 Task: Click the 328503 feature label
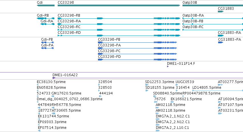tap(105, 88)
